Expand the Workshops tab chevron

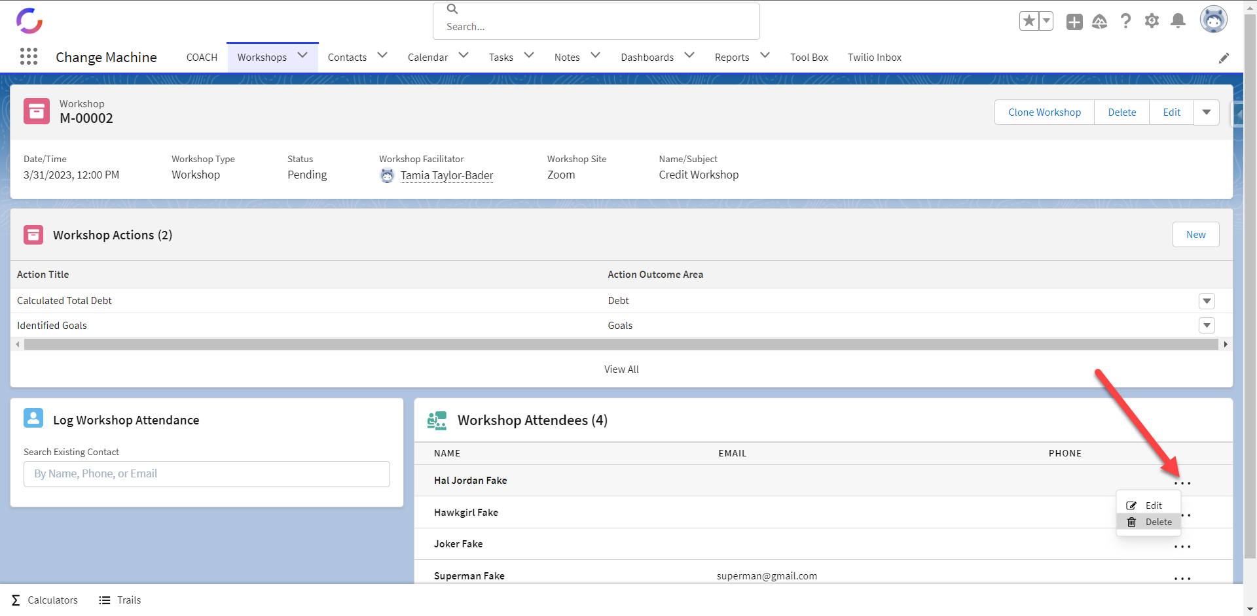tap(302, 56)
